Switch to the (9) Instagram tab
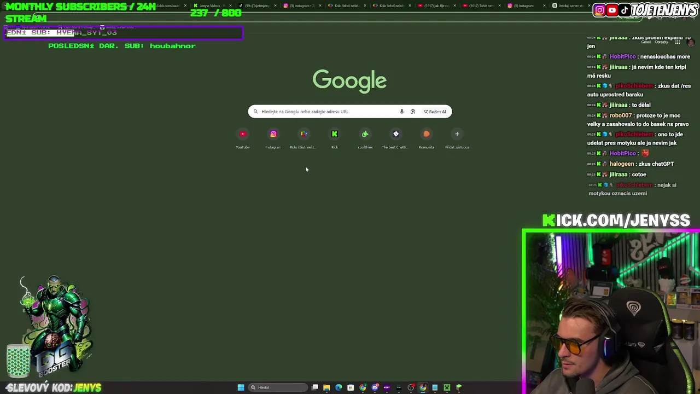 (302, 5)
